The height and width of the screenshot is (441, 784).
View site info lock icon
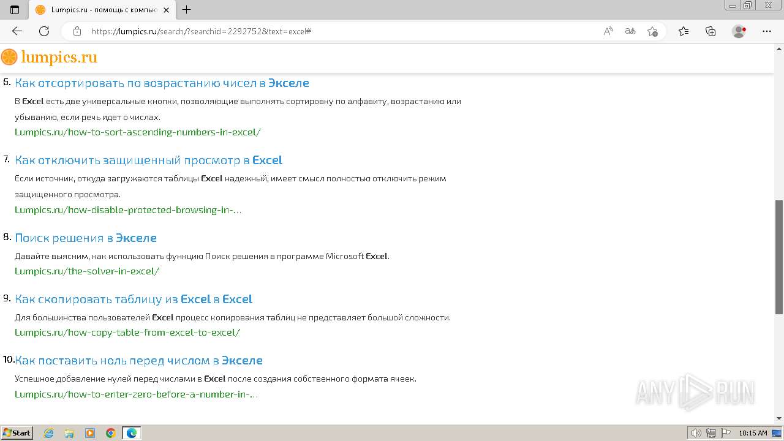click(x=77, y=31)
